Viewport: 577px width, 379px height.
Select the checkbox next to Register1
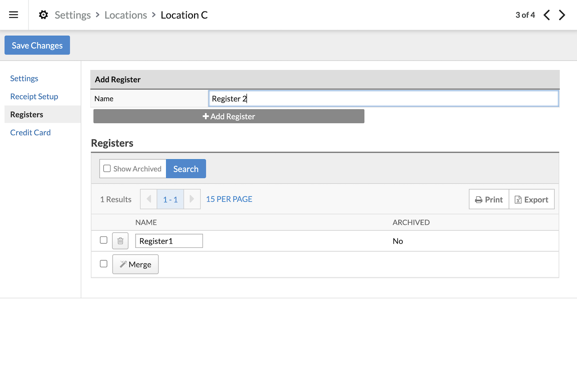(103, 240)
